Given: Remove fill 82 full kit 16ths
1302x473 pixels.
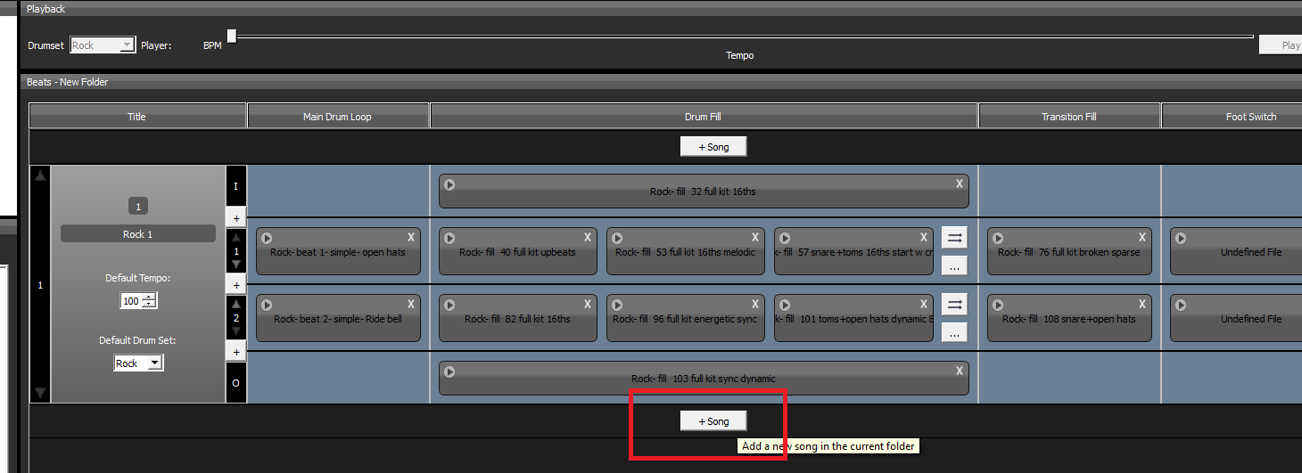Looking at the screenshot, I should pos(588,304).
